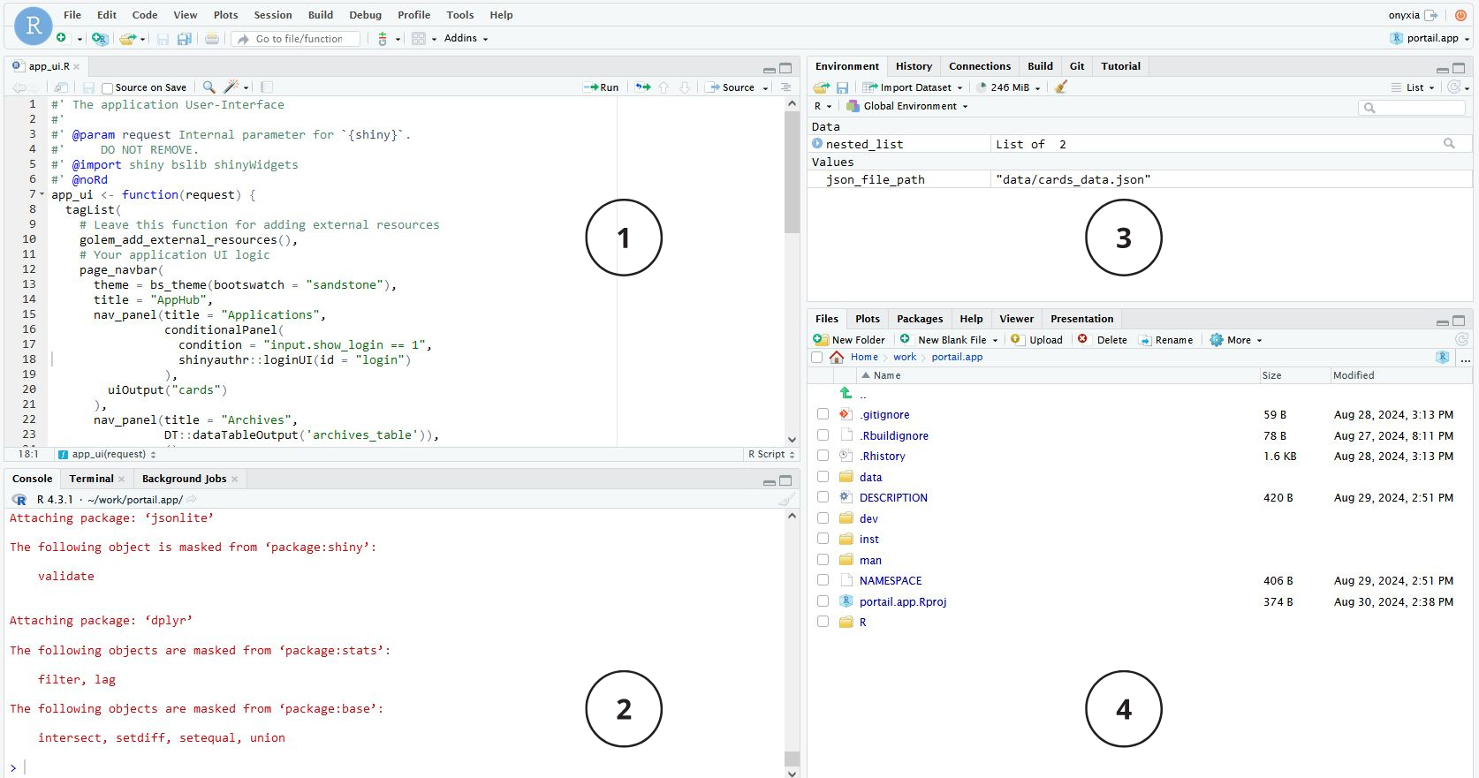Select the .gitignore file checkbox
This screenshot has width=1479, height=778.
[x=823, y=414]
